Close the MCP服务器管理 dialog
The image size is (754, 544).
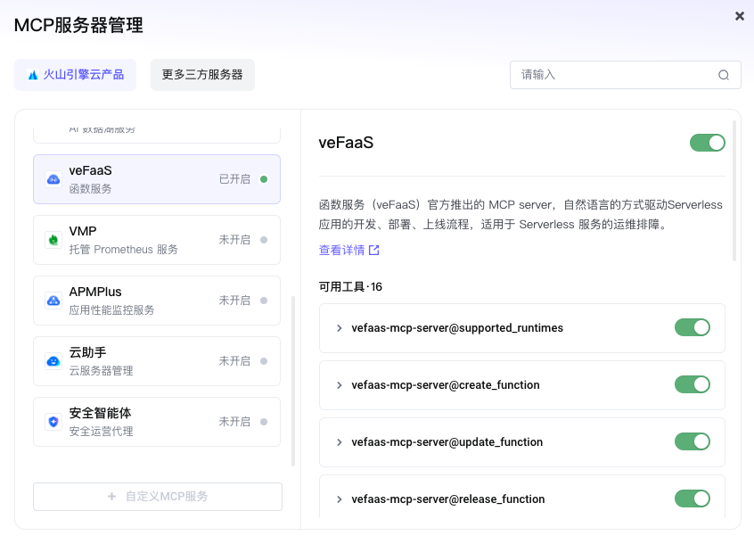click(740, 16)
